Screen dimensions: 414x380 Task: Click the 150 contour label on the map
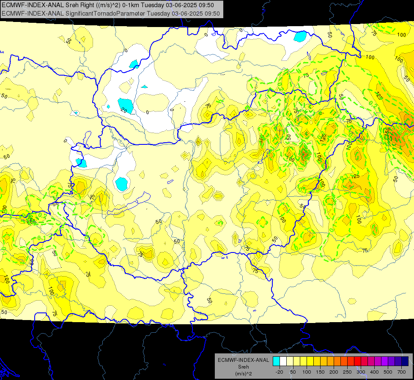point(386,131)
